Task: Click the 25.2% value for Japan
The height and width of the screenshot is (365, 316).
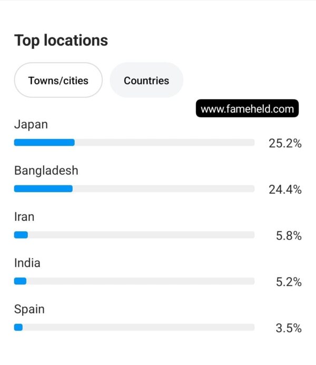Action: [x=285, y=143]
